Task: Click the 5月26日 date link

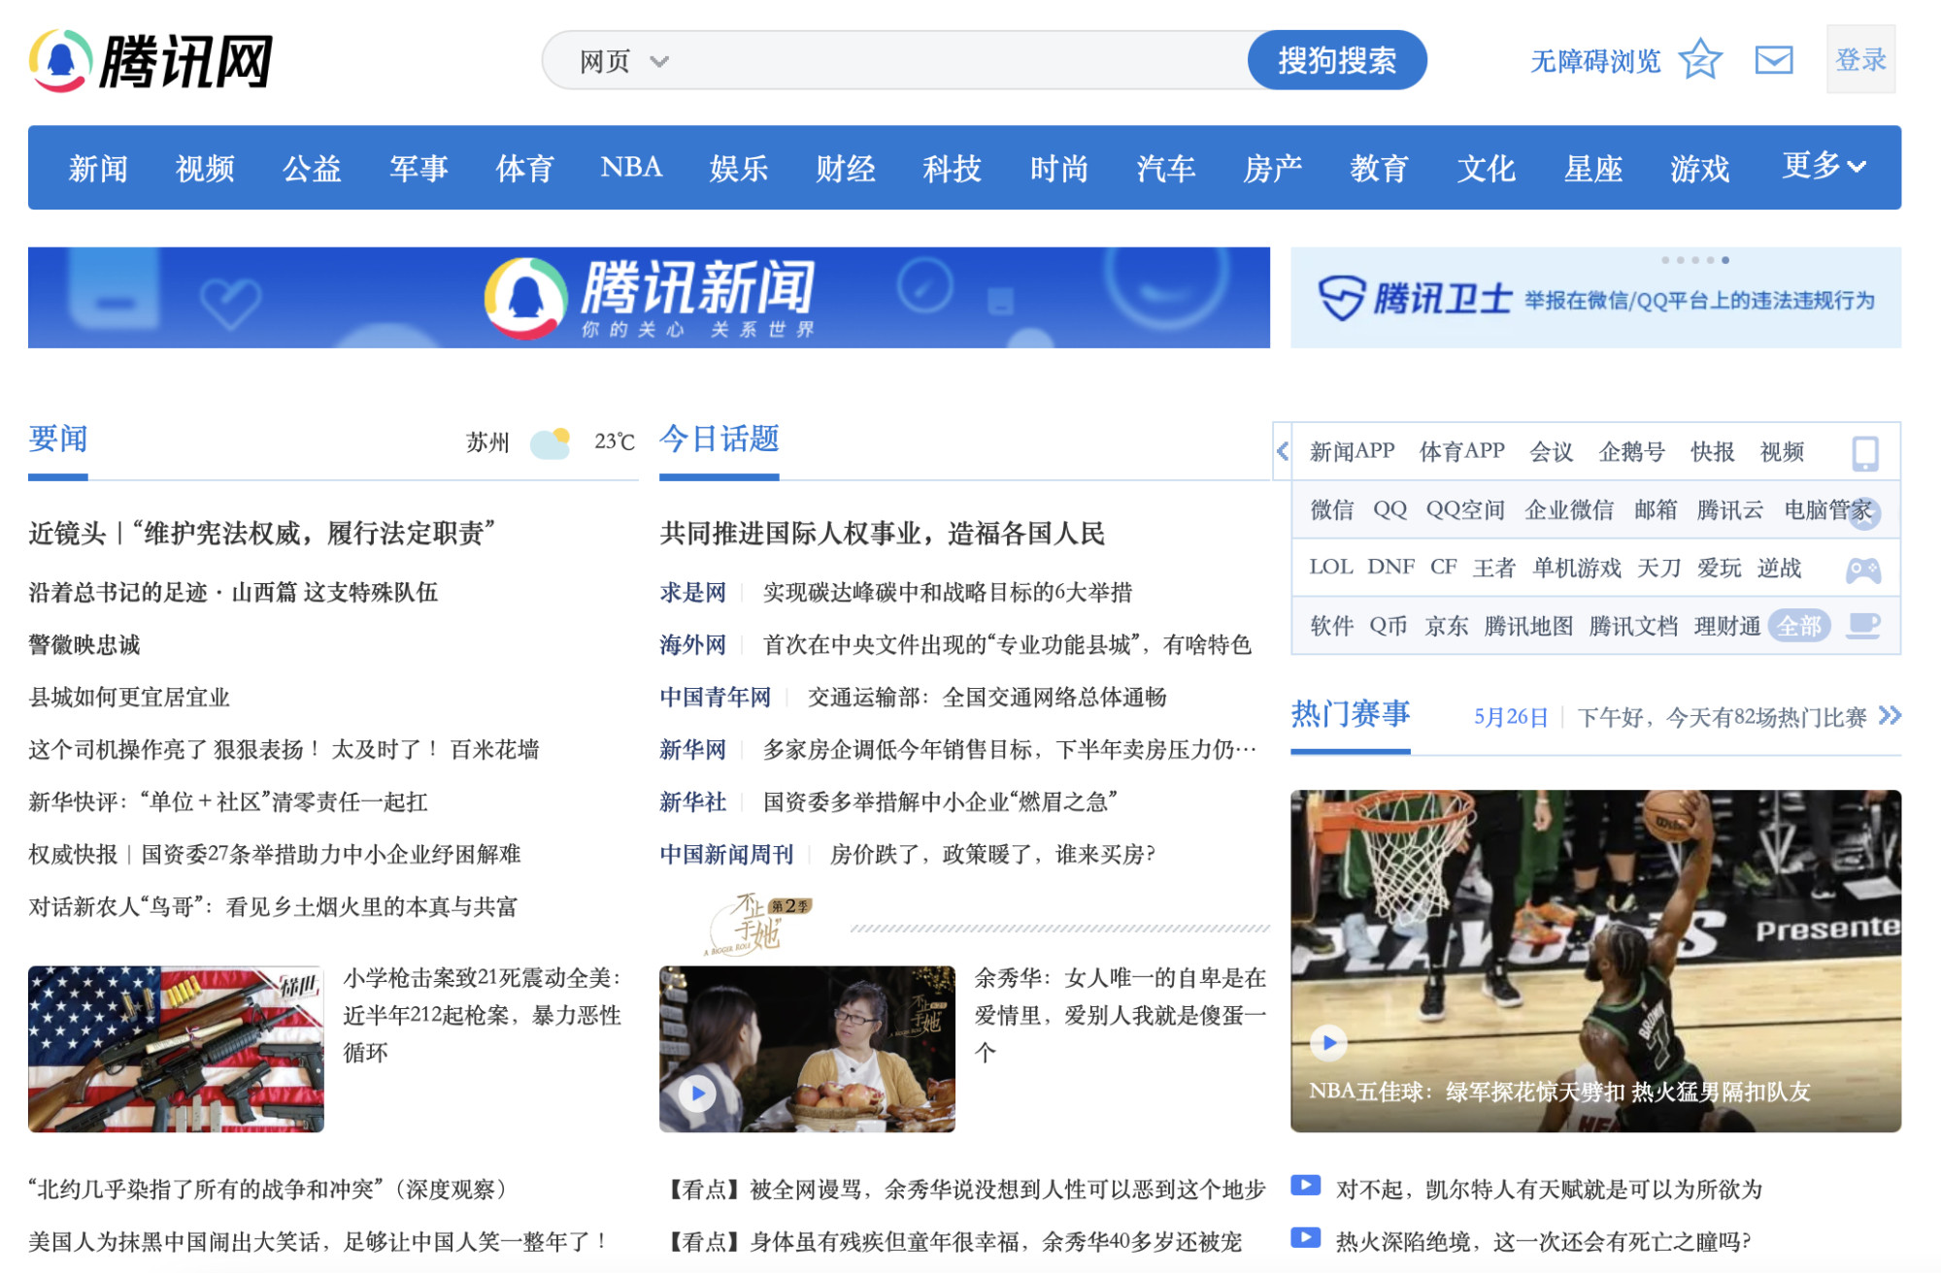Action: coord(1511,717)
